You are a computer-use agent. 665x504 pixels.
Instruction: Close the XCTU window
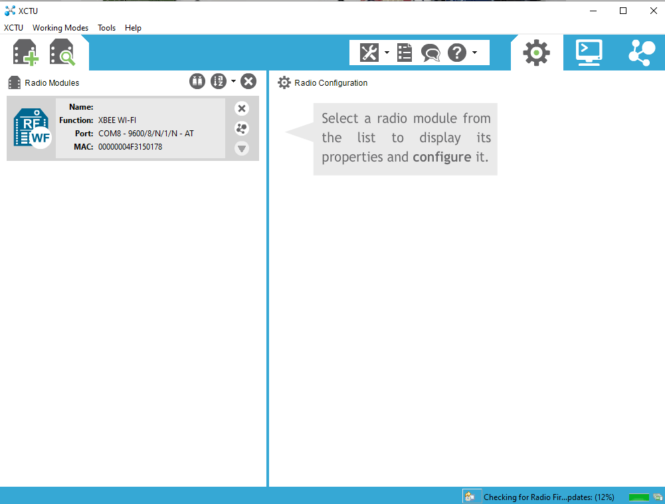pos(653,11)
